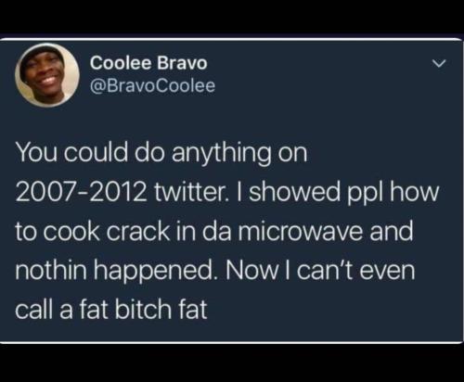Open the @BravoCoolee handle link

[152, 85]
